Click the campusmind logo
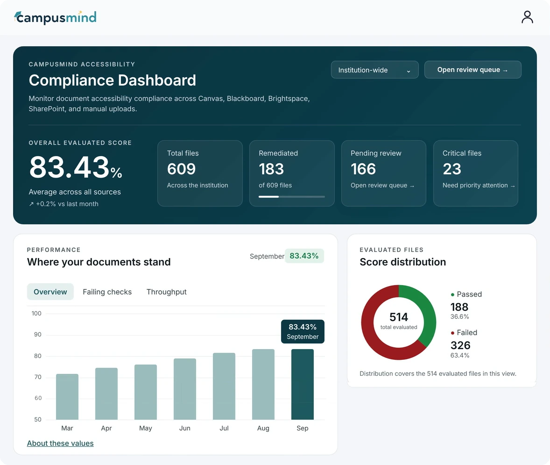The image size is (550, 465). pyautogui.click(x=55, y=17)
